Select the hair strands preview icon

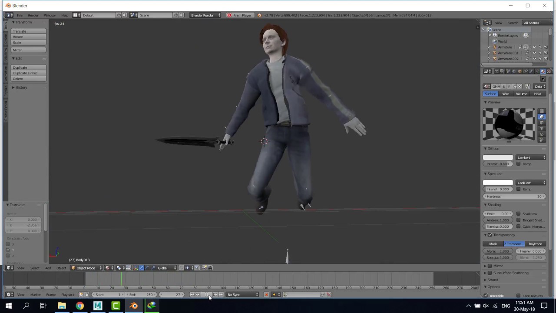click(x=541, y=134)
